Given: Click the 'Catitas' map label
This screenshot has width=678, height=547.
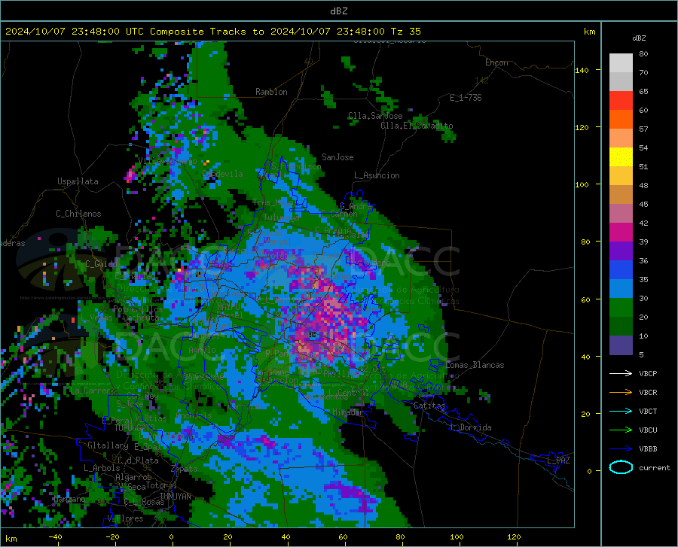Looking at the screenshot, I should [x=429, y=406].
